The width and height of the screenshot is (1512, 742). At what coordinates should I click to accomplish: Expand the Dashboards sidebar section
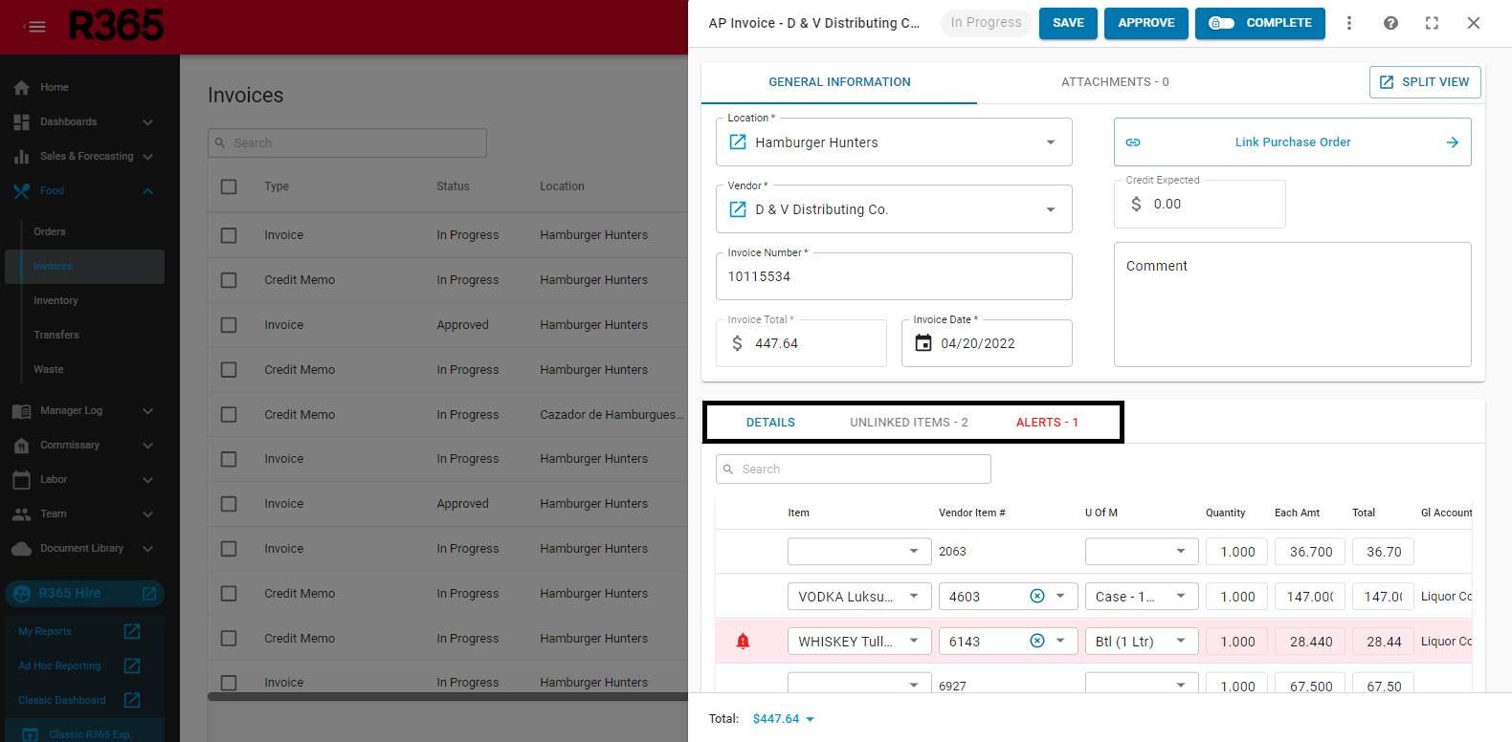point(147,121)
